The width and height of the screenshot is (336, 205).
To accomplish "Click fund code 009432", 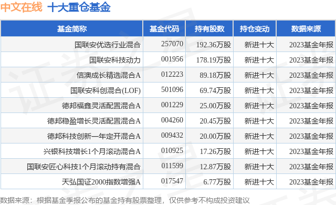I will (172, 135).
